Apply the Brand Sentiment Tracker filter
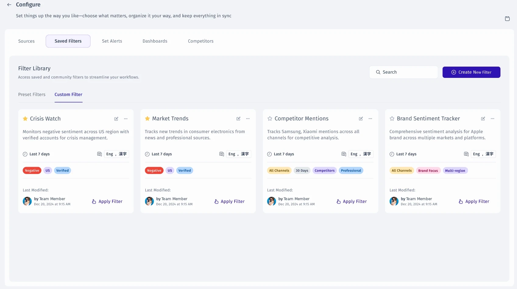The width and height of the screenshot is (517, 289). click(474, 201)
